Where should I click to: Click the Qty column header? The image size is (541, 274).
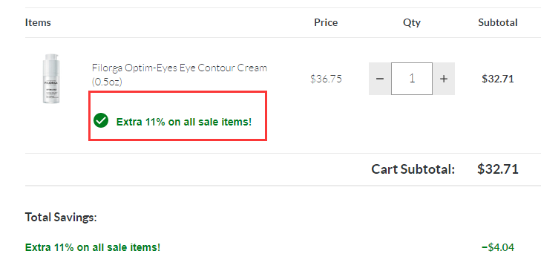(x=412, y=23)
